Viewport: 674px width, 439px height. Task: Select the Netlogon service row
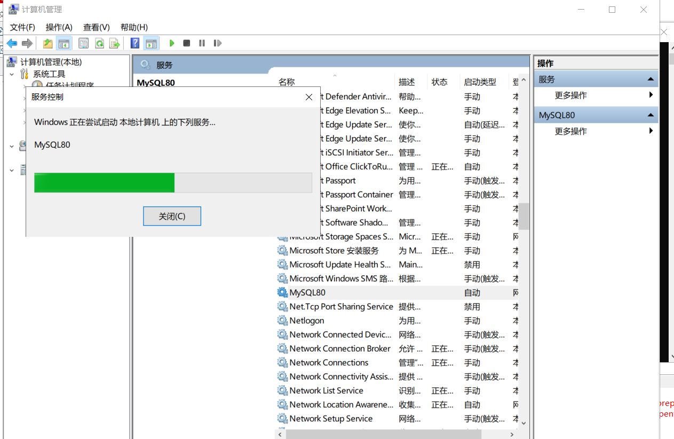click(x=398, y=321)
